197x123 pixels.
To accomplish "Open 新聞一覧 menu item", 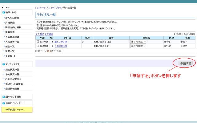I will pos(10,51).
